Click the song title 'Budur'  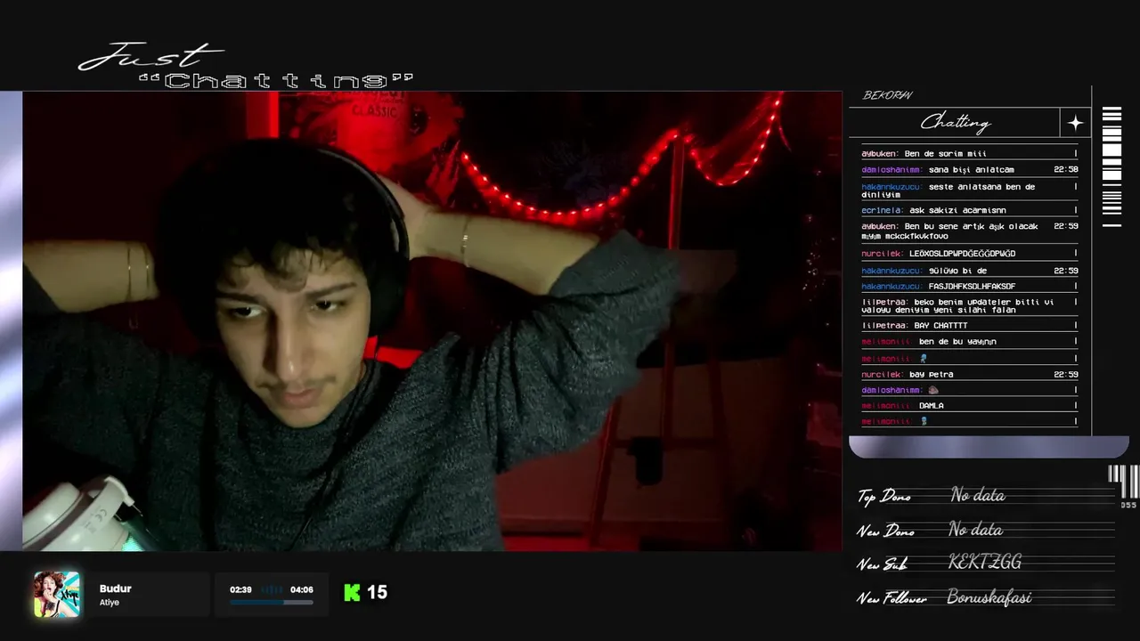coord(116,588)
